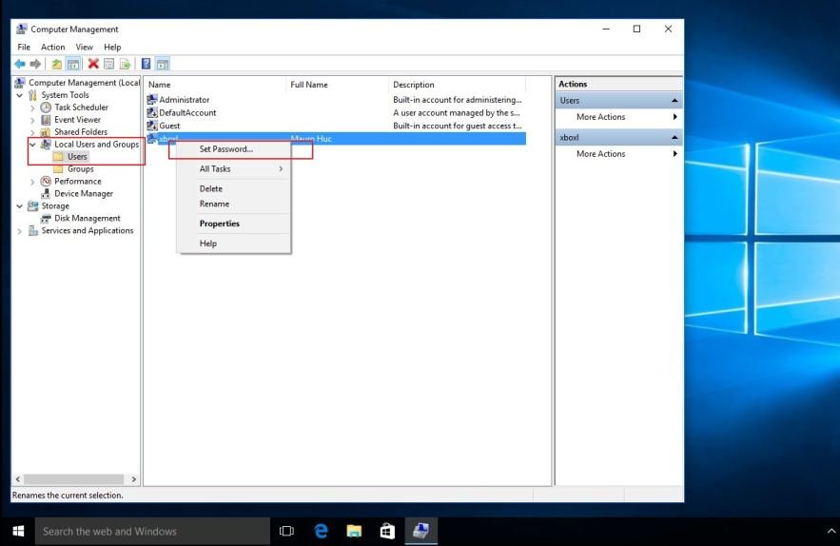Click the Export List toolbar icon
This screenshot has height=546, width=840.
126,64
